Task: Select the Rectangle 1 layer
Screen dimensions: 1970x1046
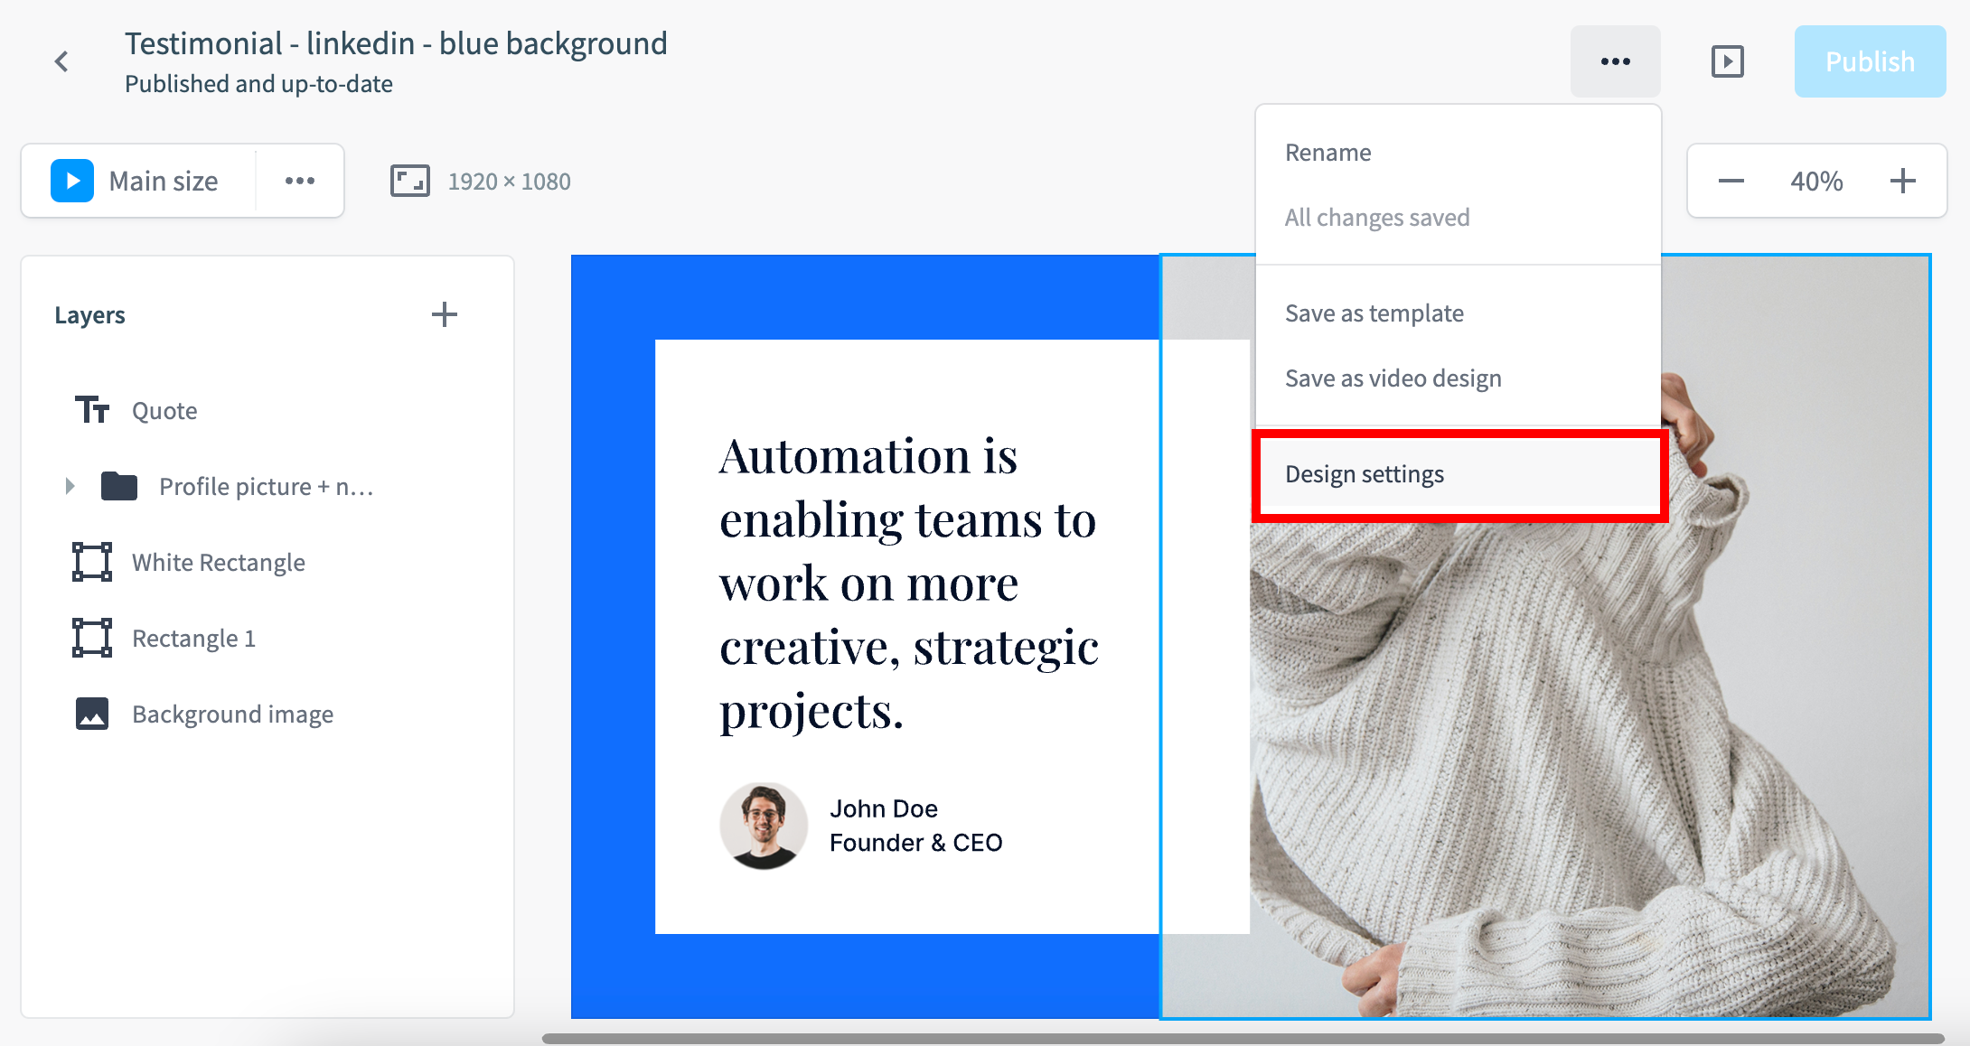Action: [193, 639]
